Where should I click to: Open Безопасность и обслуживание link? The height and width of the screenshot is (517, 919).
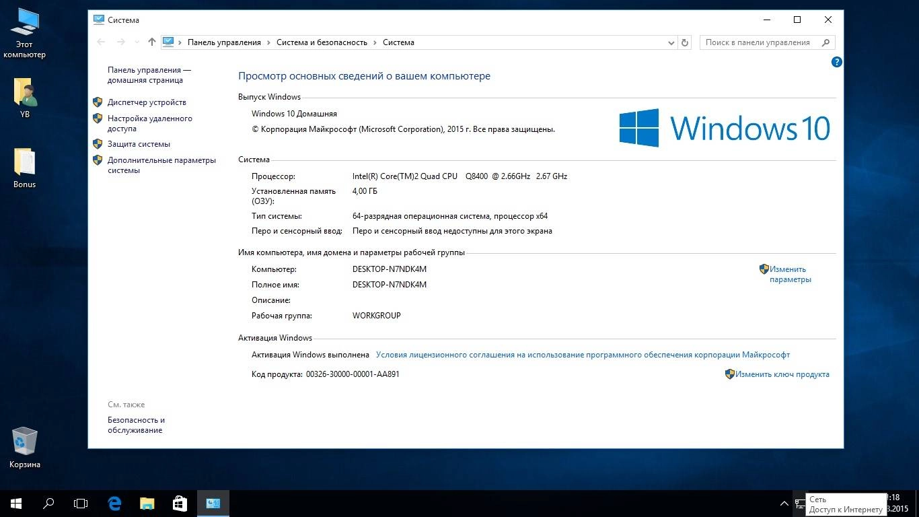[137, 425]
